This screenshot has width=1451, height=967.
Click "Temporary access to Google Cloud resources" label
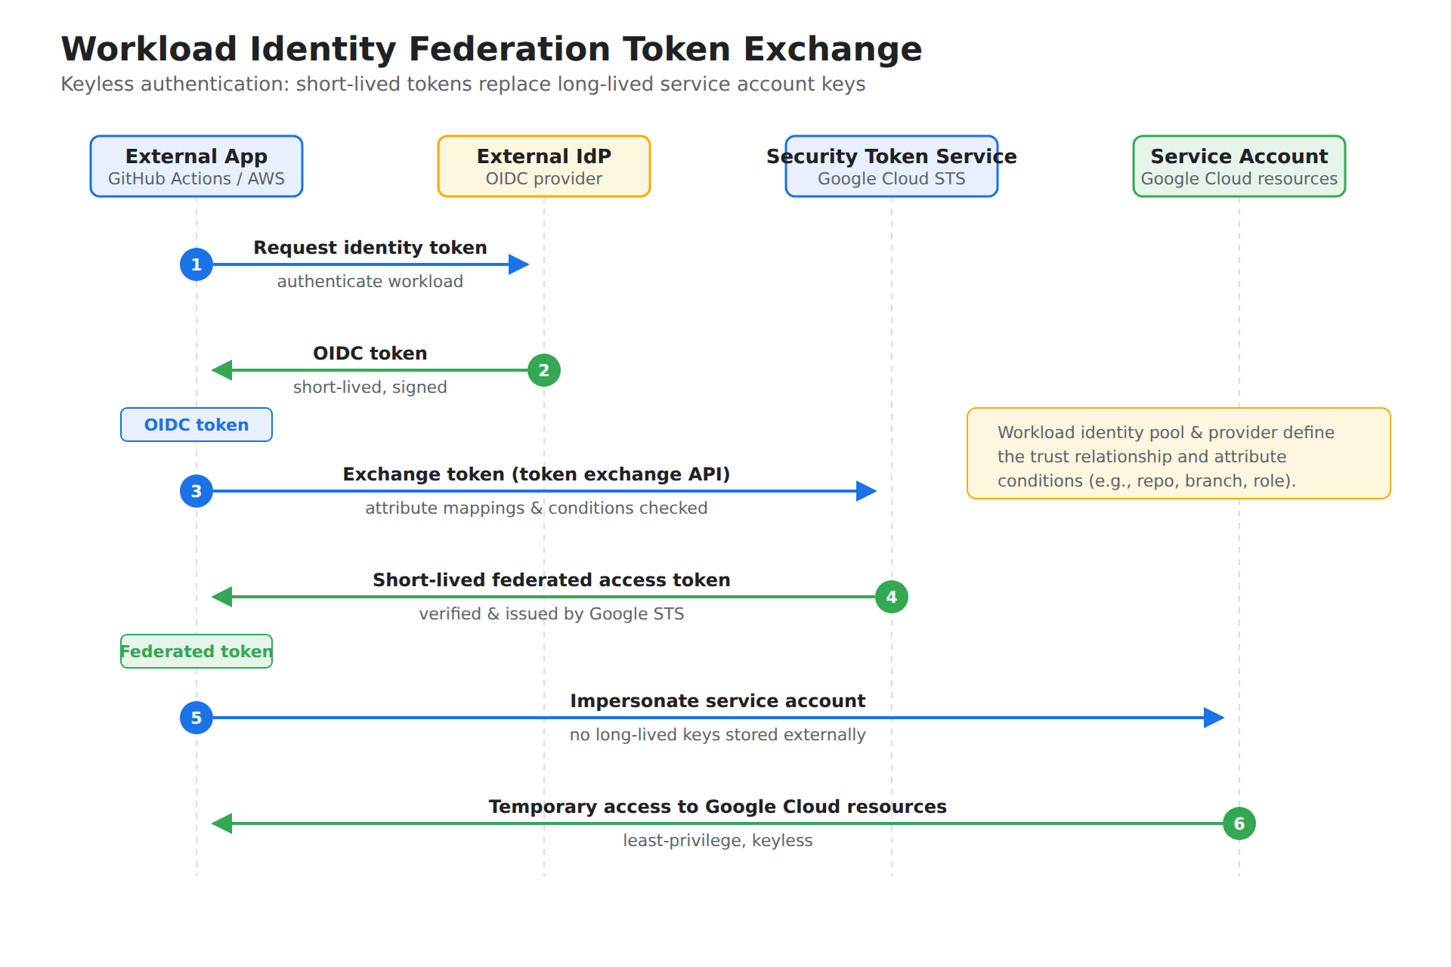pos(718,807)
